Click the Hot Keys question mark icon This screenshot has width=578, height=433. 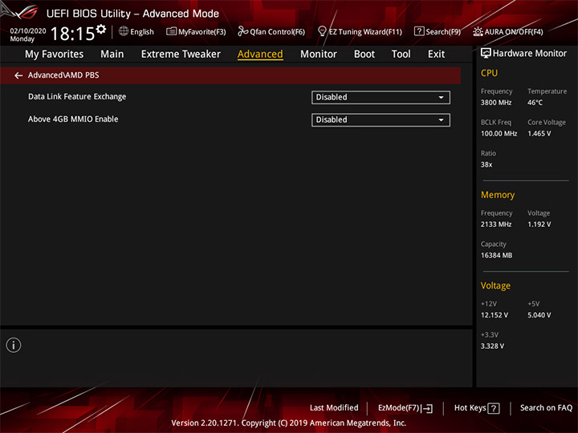(x=494, y=408)
